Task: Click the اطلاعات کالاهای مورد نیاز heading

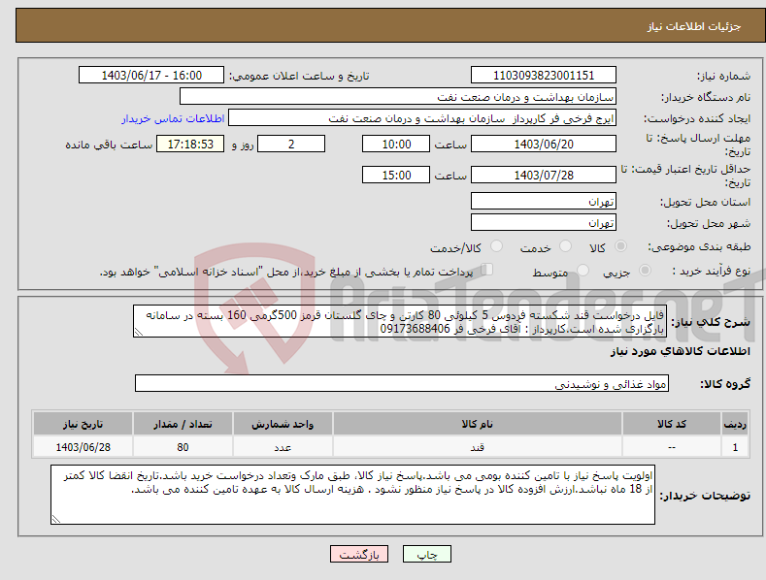Action: [680, 351]
